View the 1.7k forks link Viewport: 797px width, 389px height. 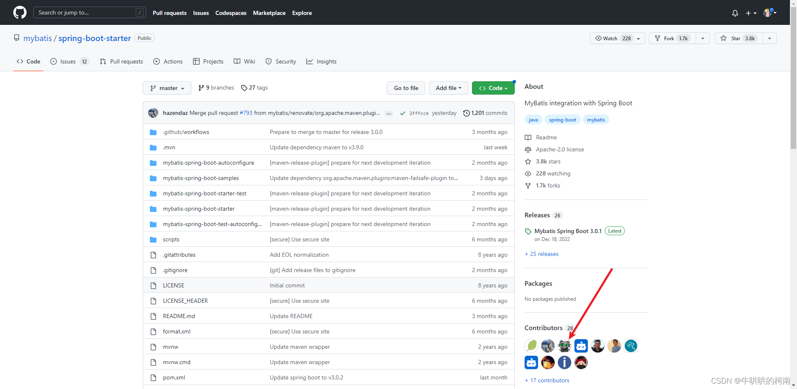coord(543,185)
